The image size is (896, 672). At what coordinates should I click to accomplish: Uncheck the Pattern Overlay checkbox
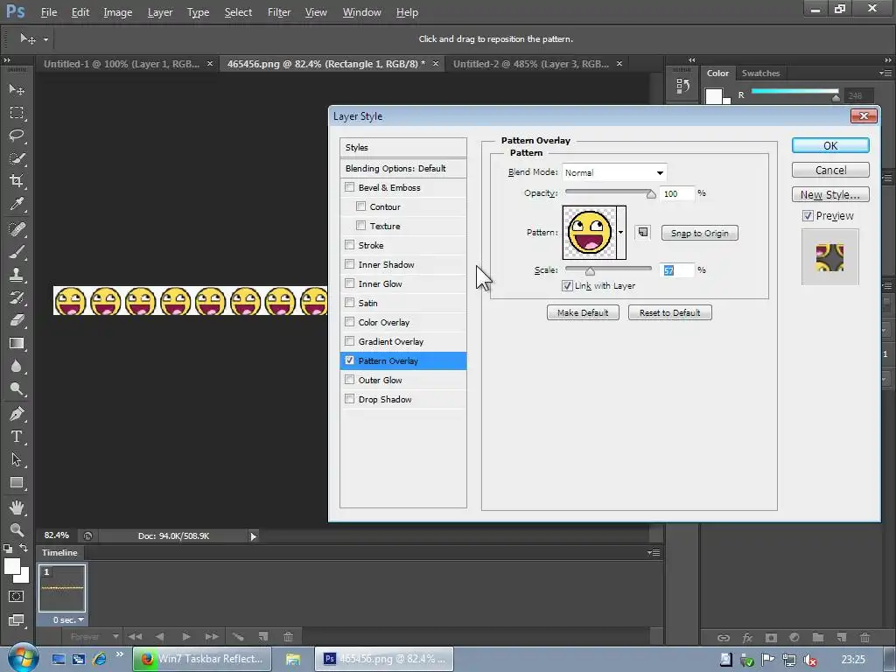(x=350, y=360)
